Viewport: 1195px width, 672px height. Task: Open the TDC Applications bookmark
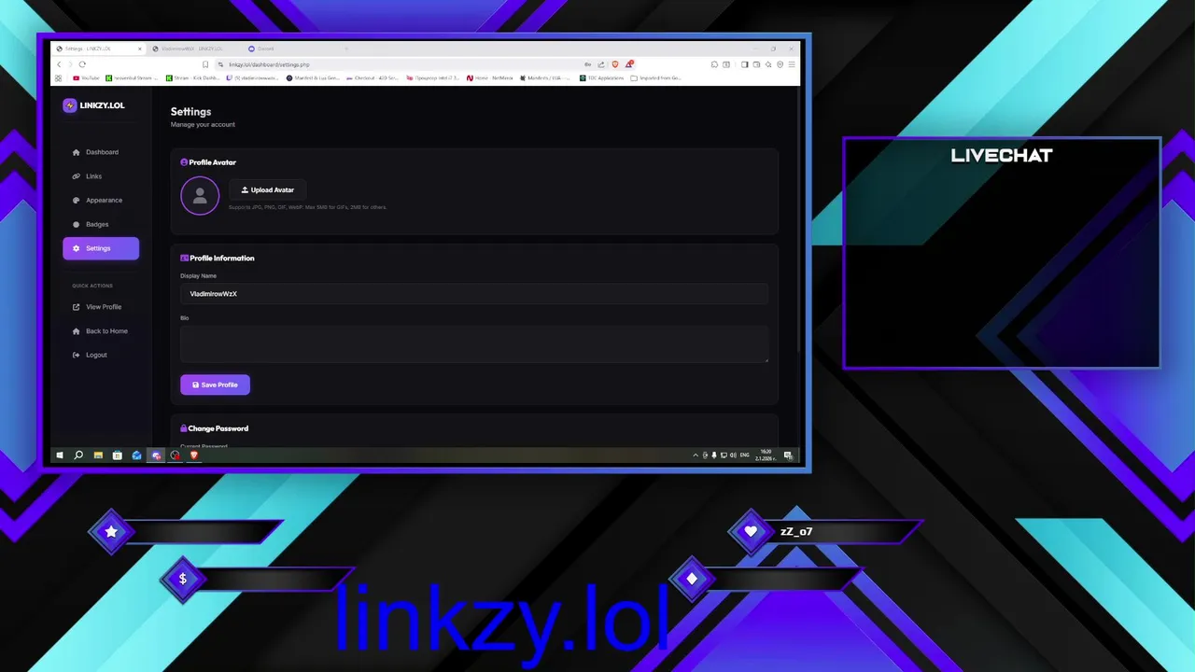click(601, 78)
